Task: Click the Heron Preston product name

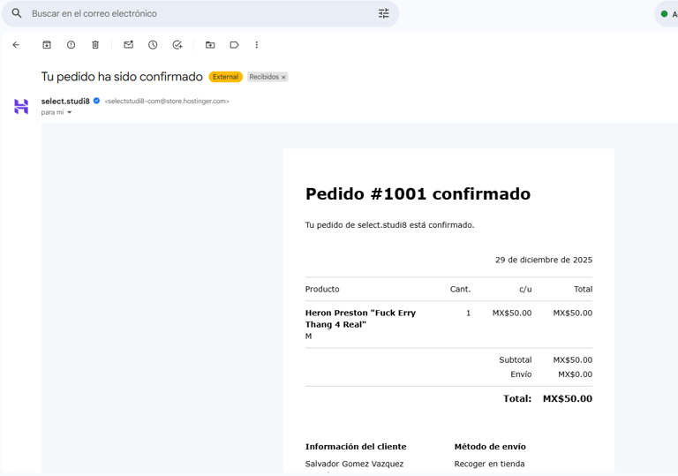Action: (360, 319)
